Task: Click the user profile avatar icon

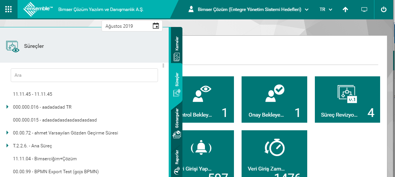Action: [x=191, y=9]
